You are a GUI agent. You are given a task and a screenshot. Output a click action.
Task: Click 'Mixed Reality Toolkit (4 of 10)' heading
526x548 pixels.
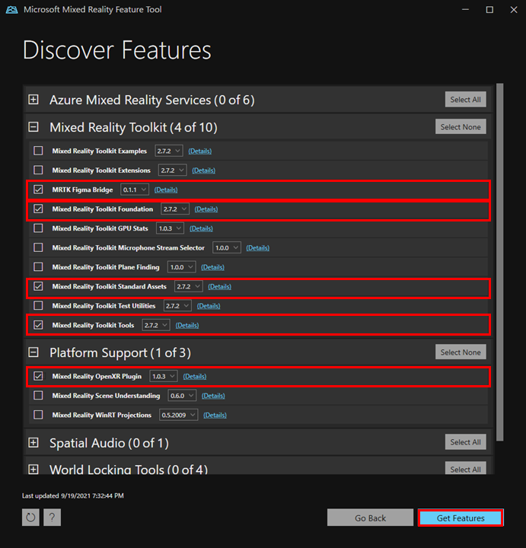point(133,127)
